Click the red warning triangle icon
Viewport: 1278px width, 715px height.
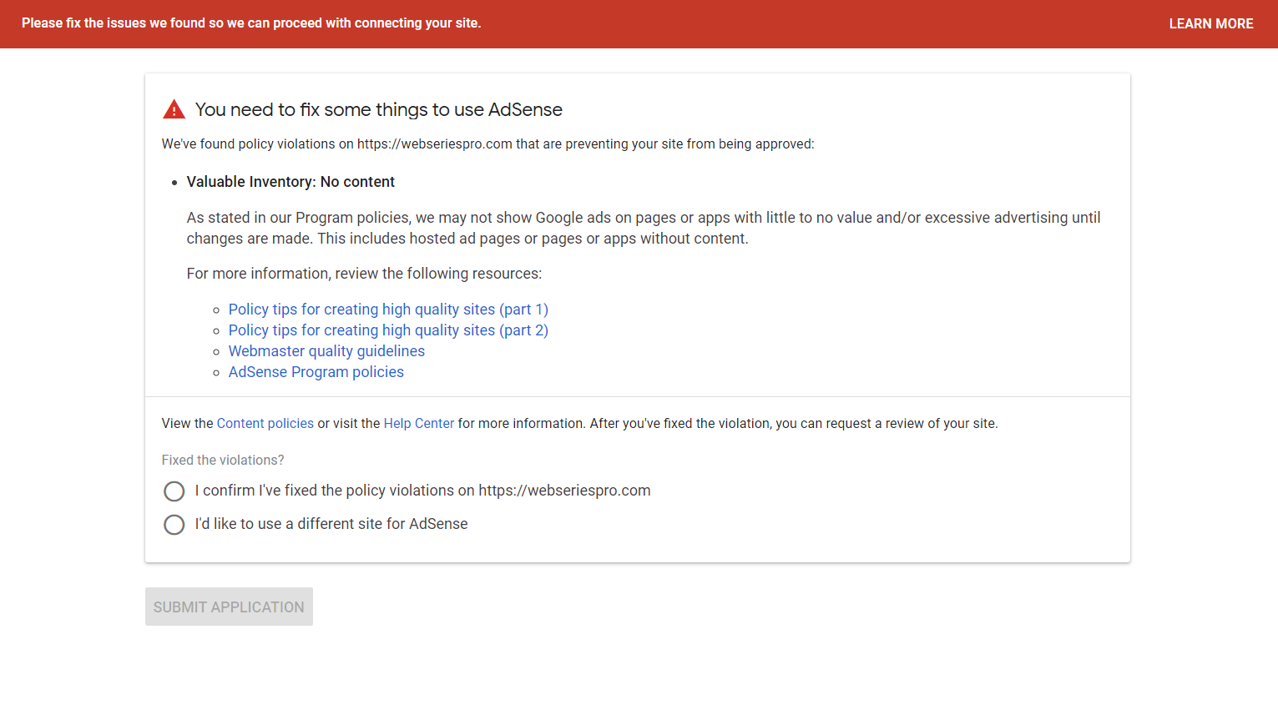click(x=174, y=109)
